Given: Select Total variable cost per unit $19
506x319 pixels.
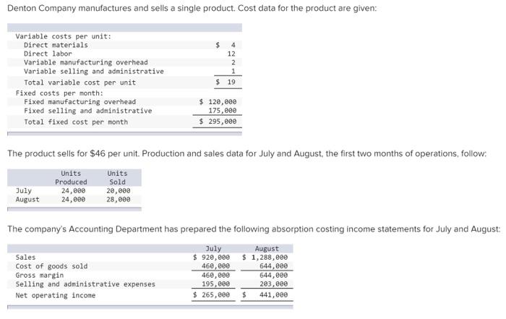Looking at the screenshot, I should point(226,82).
